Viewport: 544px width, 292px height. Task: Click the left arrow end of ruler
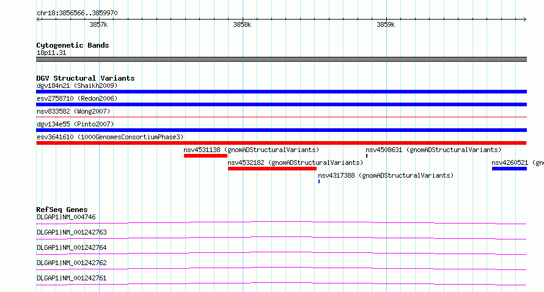coord(39,20)
